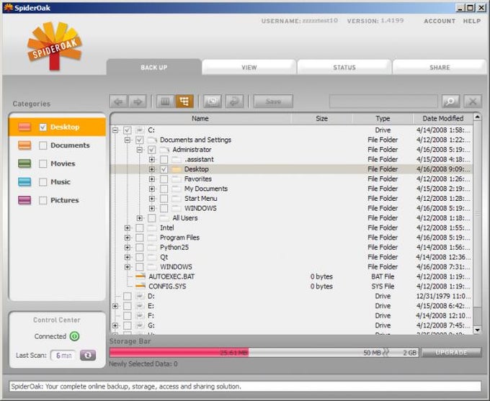Open the STATUS tab
The height and width of the screenshot is (401, 490).
pyautogui.click(x=344, y=67)
